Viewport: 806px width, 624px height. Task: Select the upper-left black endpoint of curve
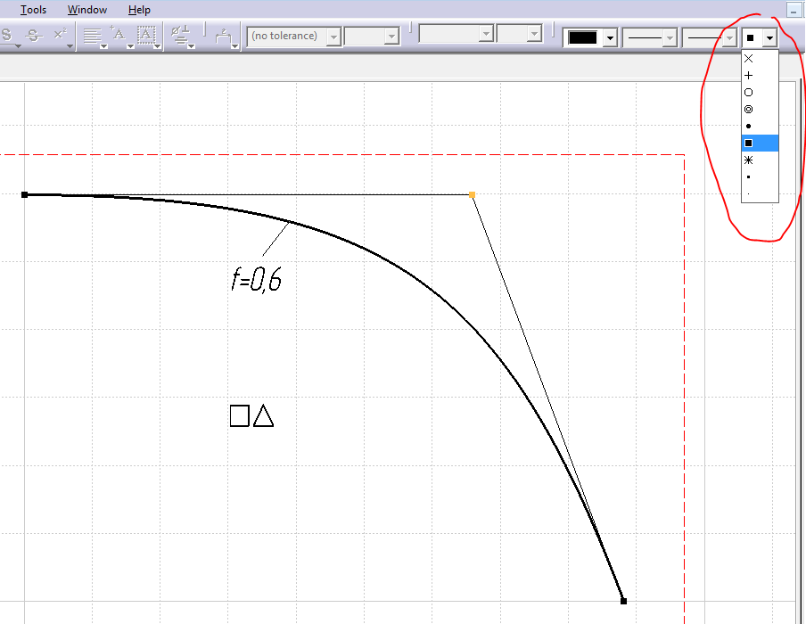click(x=24, y=195)
